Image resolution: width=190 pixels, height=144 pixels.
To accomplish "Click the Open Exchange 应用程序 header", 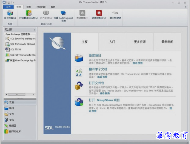I will tap(18, 34).
